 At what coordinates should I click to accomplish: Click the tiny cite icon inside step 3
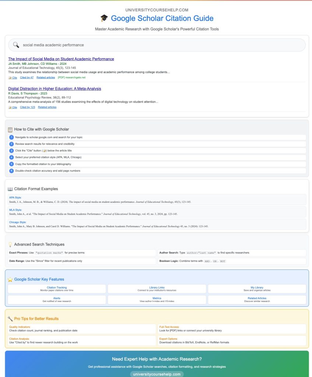coord(44,151)
